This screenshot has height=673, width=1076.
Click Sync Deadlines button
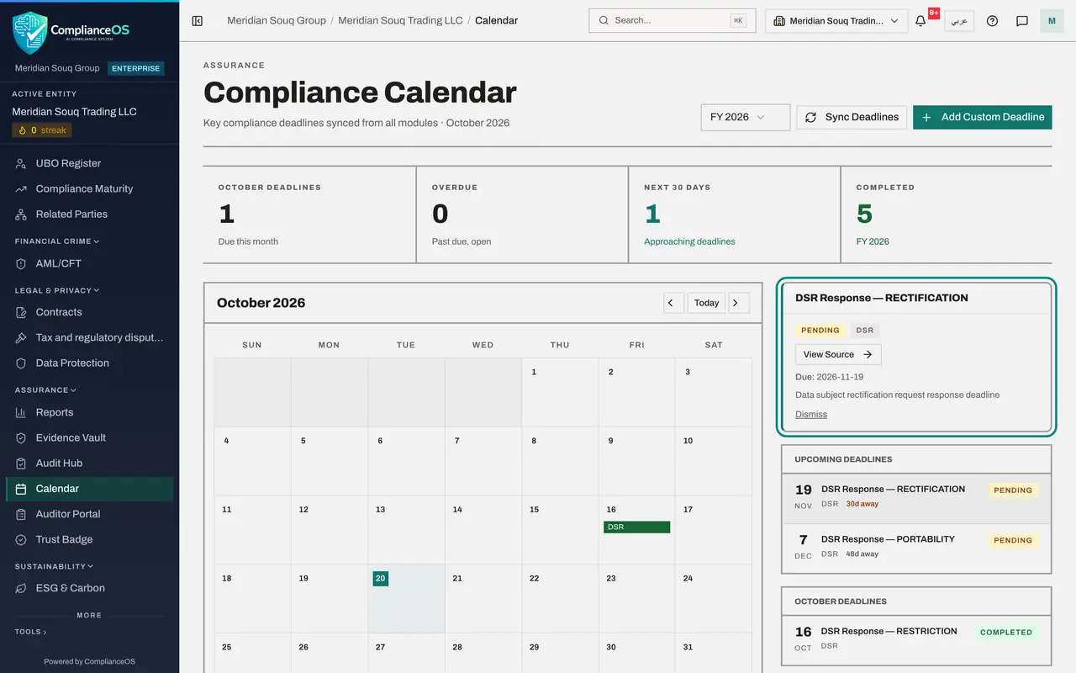point(852,117)
